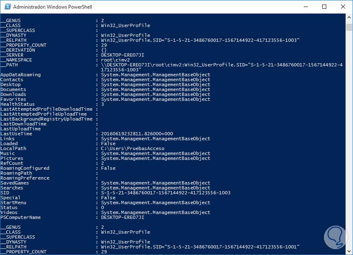
Task: Maximize the PowerShell window
Action: point(324,7)
